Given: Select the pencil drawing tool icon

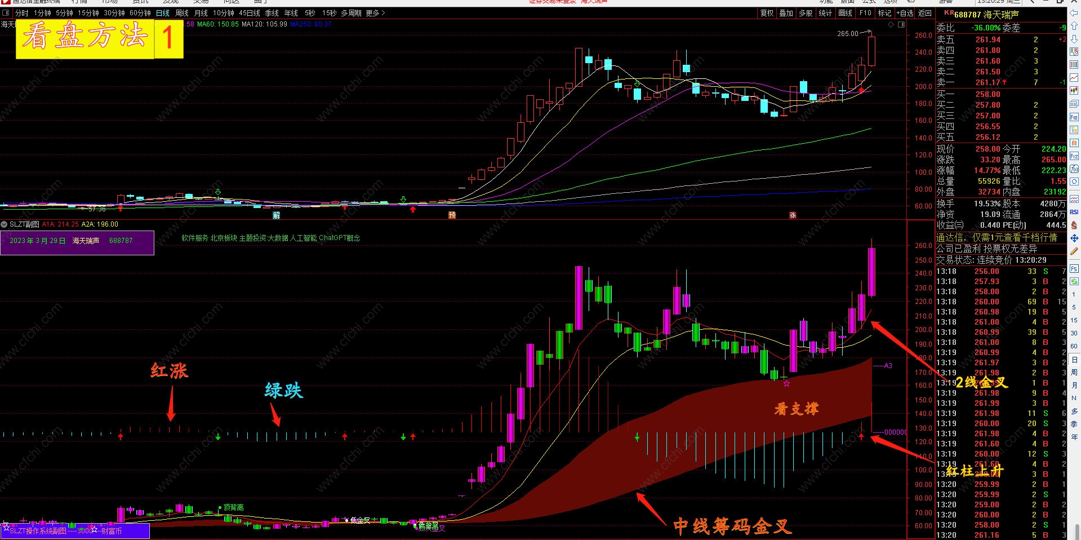Looking at the screenshot, I should 1074,251.
